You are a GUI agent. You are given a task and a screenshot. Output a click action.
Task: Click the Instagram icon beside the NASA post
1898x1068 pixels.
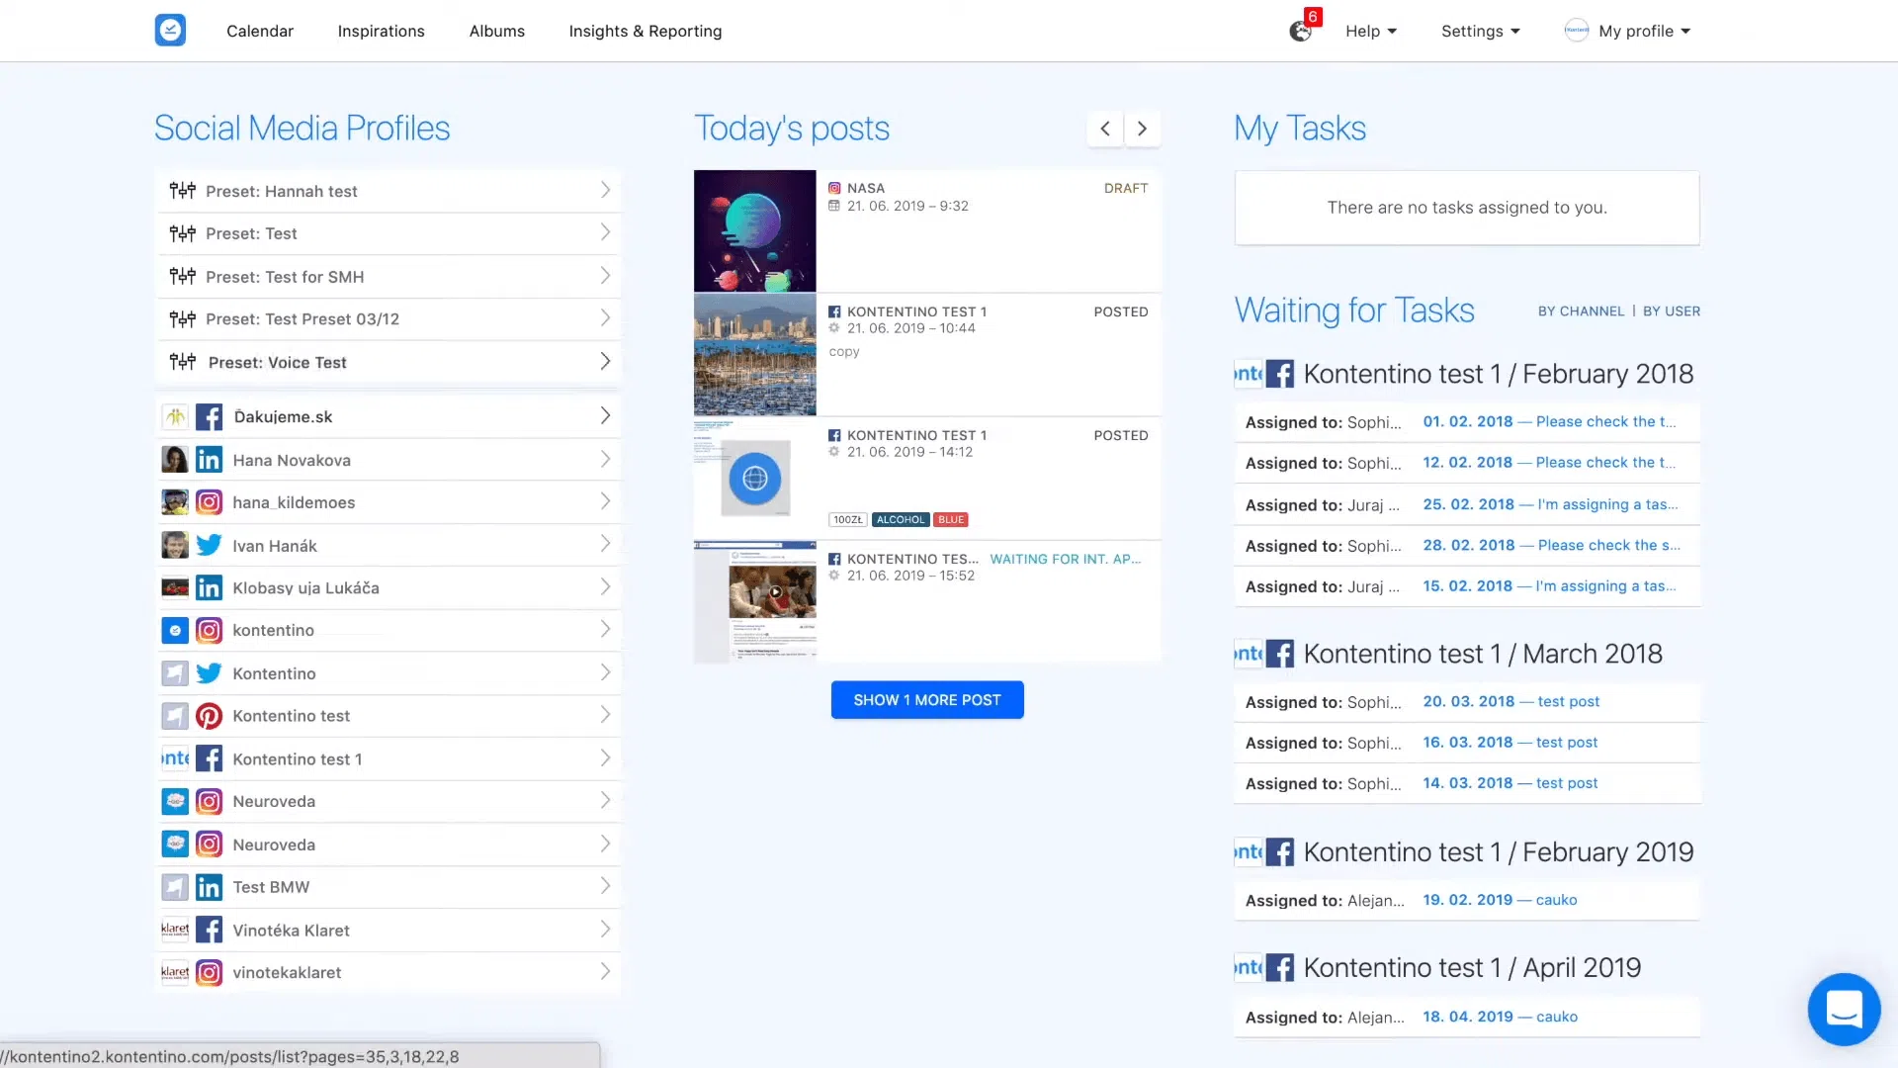point(834,188)
